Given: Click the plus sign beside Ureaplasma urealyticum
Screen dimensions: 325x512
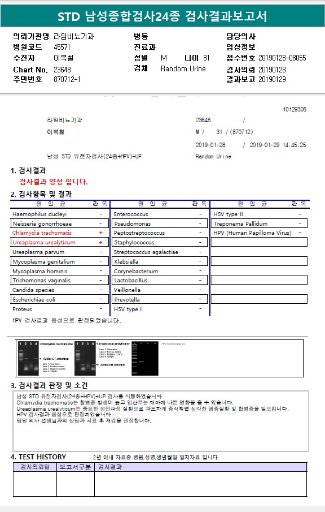Looking at the screenshot, I should [x=100, y=242].
